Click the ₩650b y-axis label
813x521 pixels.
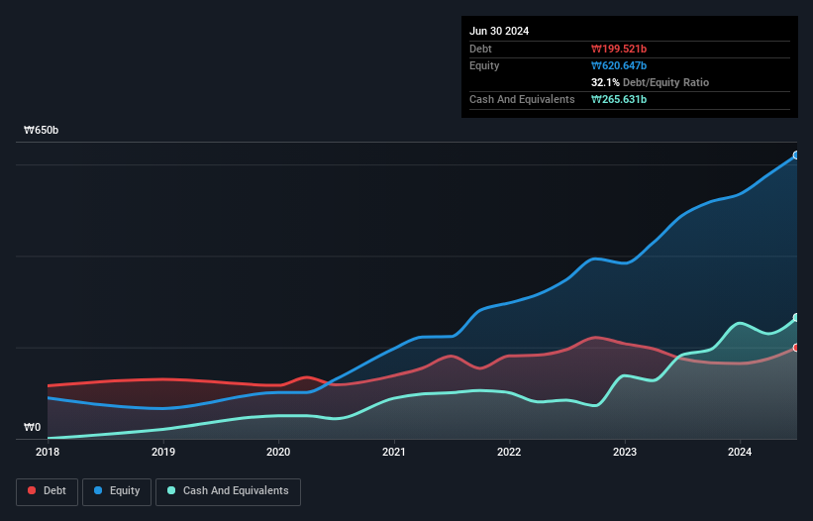click(42, 130)
